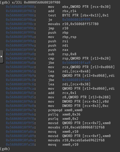Expand the collapsed side panel arrow tab
The image size is (120, 152).
coord(2,56)
